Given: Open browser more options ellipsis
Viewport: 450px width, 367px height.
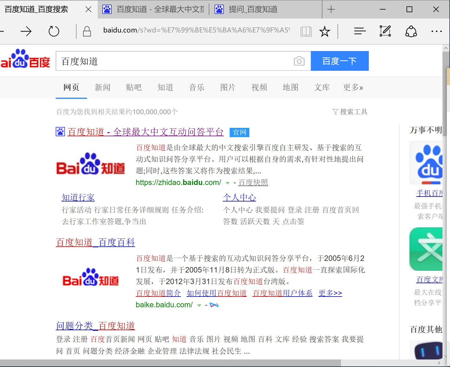Looking at the screenshot, I should tap(436, 31).
